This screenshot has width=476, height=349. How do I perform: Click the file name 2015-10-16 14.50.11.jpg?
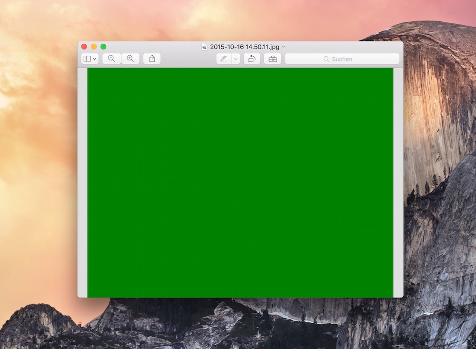[x=244, y=47]
